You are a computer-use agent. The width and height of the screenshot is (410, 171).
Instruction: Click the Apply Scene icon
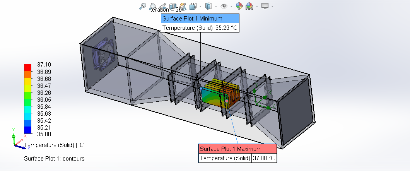tap(249, 6)
